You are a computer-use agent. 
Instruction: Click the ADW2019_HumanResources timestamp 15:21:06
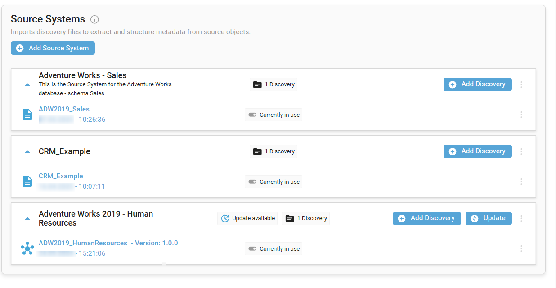92,253
